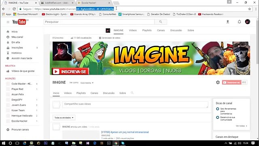Open the YTPBR video title link

coord(125,132)
